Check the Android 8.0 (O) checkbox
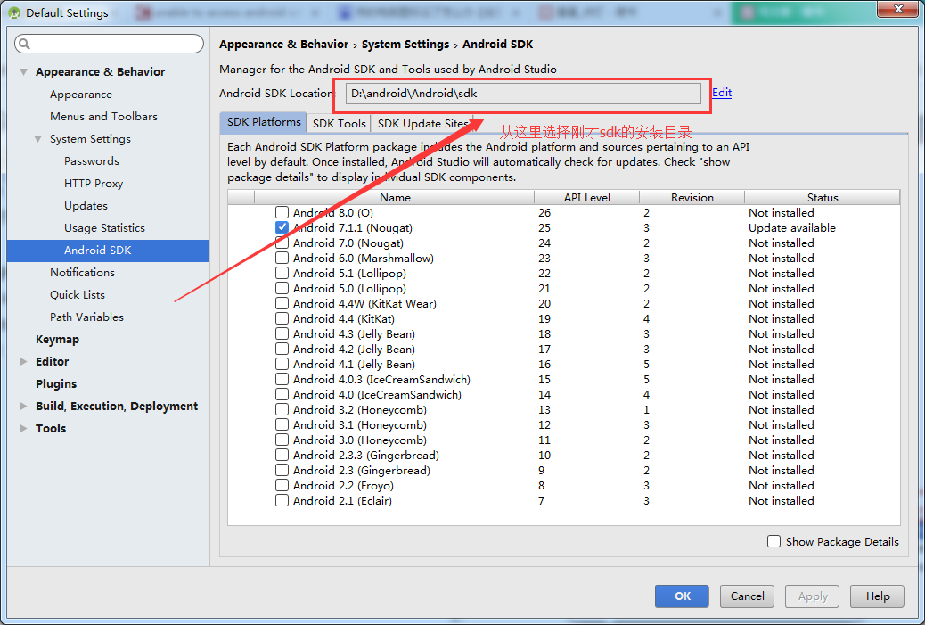925x625 pixels. [x=282, y=212]
